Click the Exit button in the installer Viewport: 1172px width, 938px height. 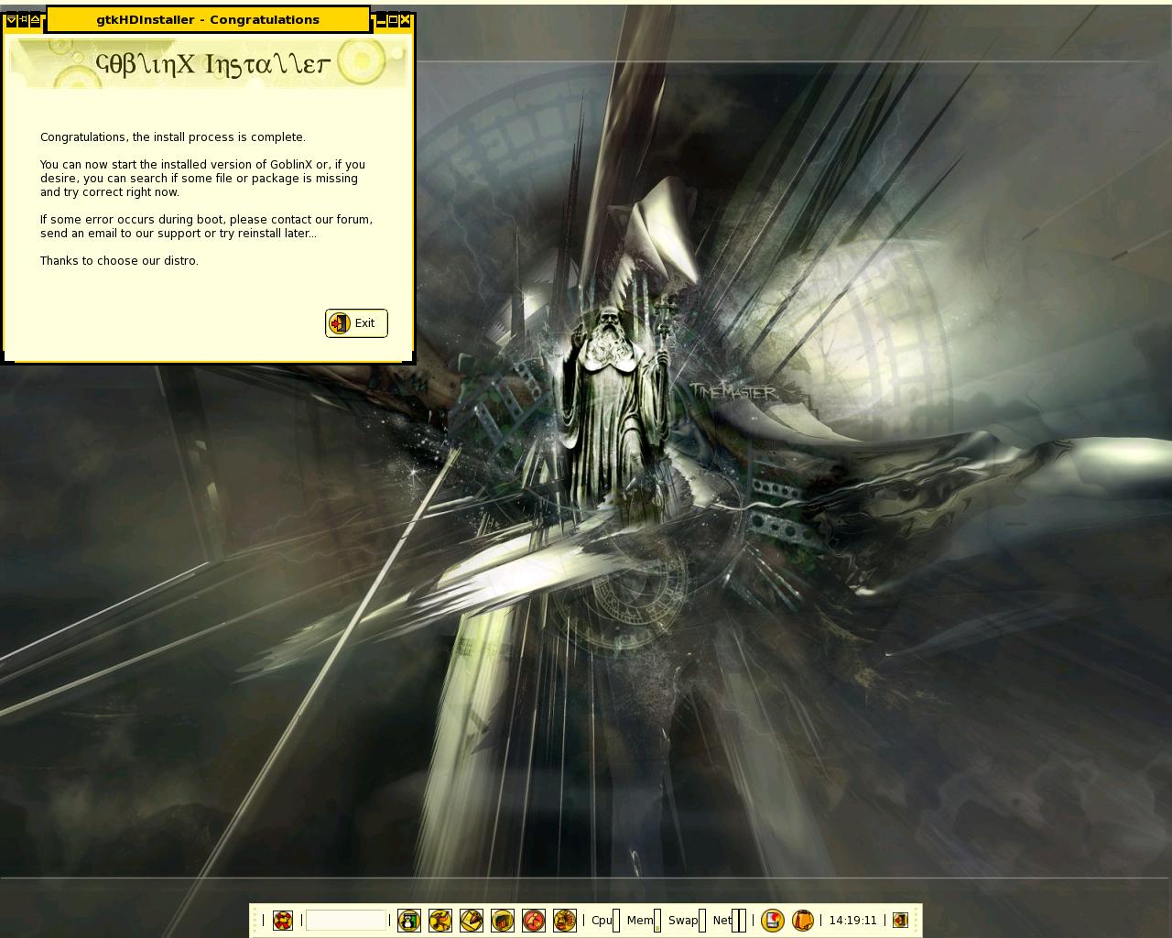[x=356, y=323]
